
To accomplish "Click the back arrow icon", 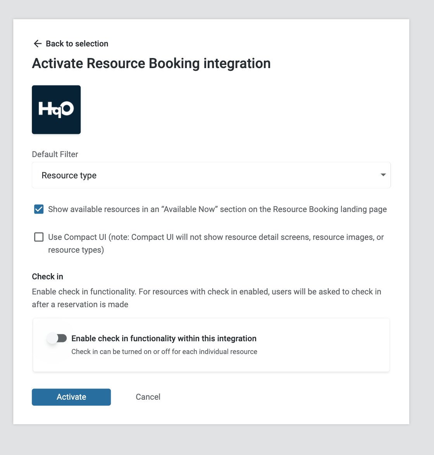I will tap(38, 43).
